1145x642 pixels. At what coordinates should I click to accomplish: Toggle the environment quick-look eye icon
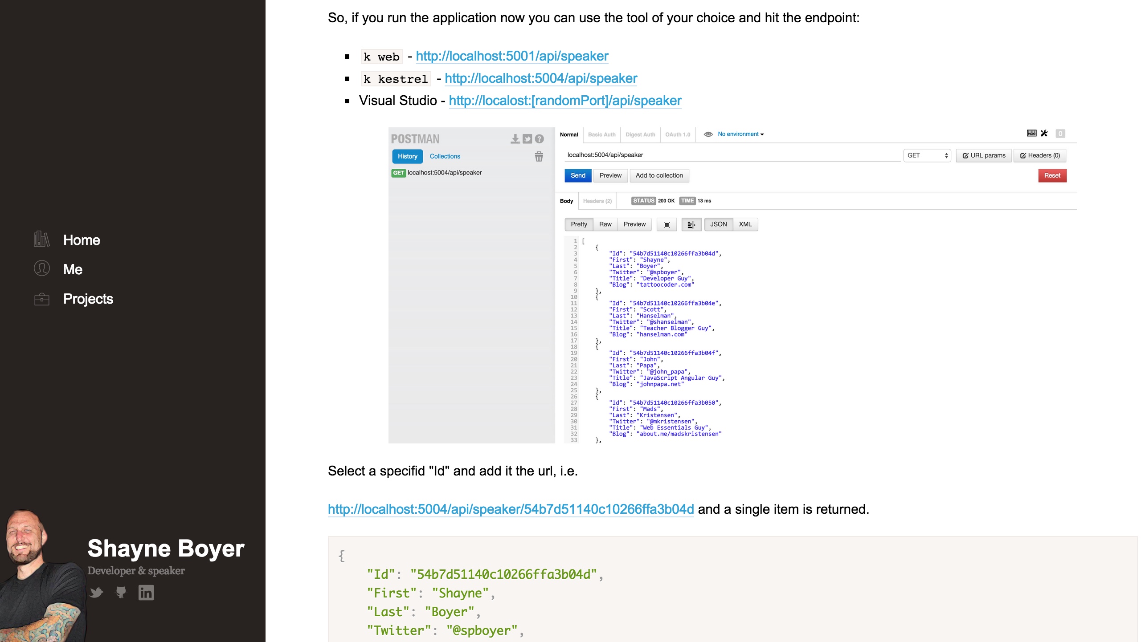(x=708, y=134)
